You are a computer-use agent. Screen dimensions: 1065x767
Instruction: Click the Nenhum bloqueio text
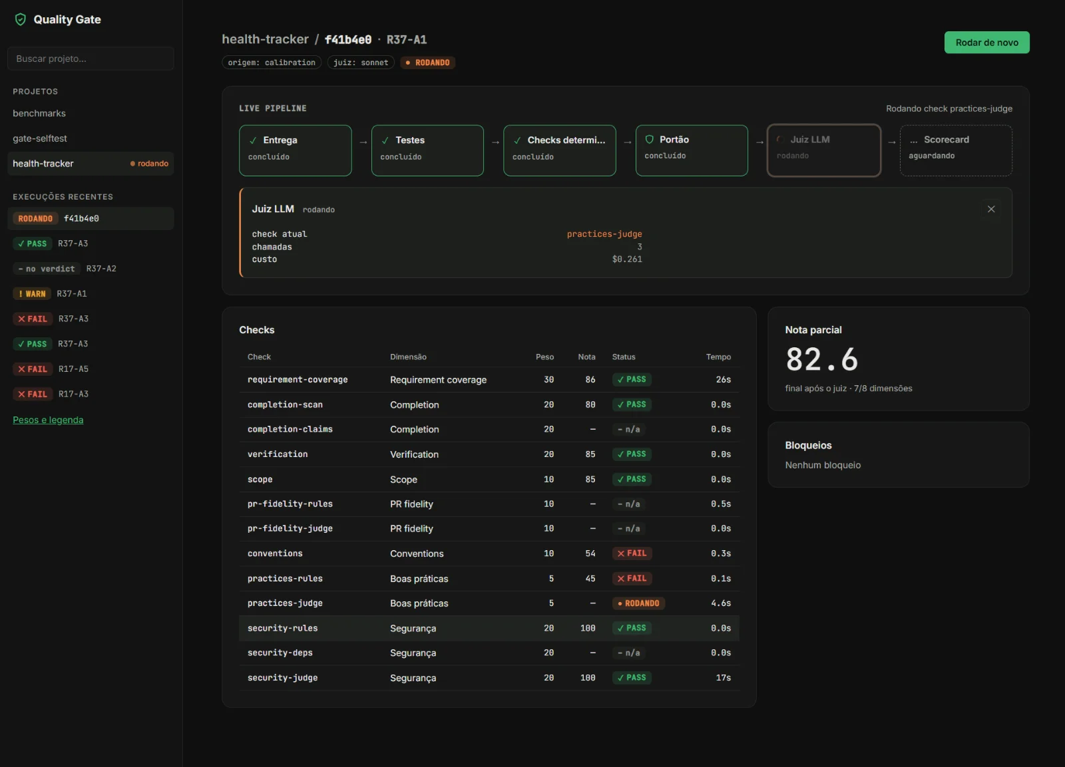[823, 465]
